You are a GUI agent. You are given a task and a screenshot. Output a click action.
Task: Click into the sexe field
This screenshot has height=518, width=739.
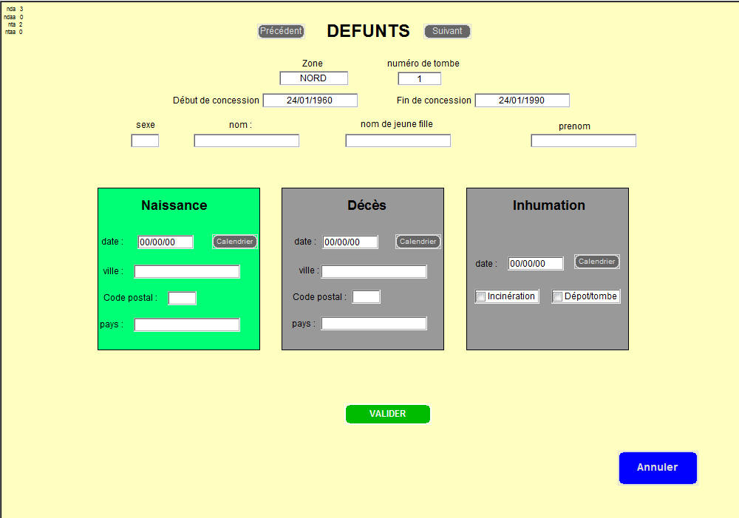tap(145, 140)
